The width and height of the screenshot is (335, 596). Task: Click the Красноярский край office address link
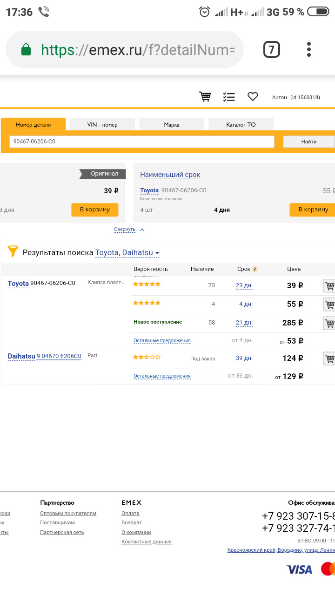click(281, 550)
